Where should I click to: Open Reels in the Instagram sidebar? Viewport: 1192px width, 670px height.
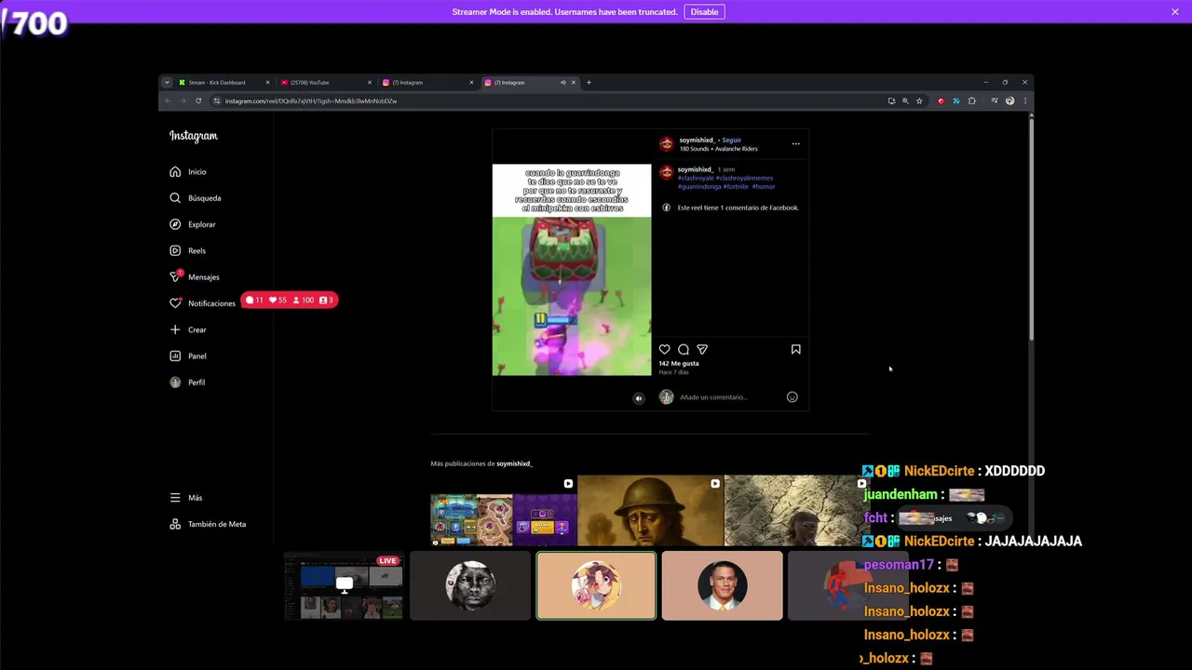pyautogui.click(x=187, y=250)
